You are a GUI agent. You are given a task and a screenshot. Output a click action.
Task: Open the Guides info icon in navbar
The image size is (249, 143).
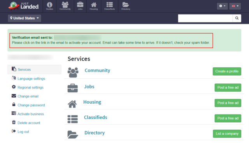(x=49, y=6)
